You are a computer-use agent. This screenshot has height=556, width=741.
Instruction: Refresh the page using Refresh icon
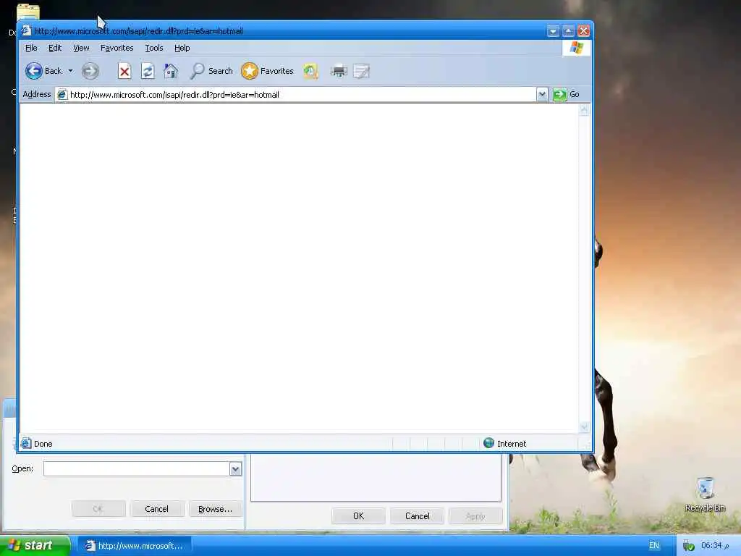pyautogui.click(x=148, y=72)
